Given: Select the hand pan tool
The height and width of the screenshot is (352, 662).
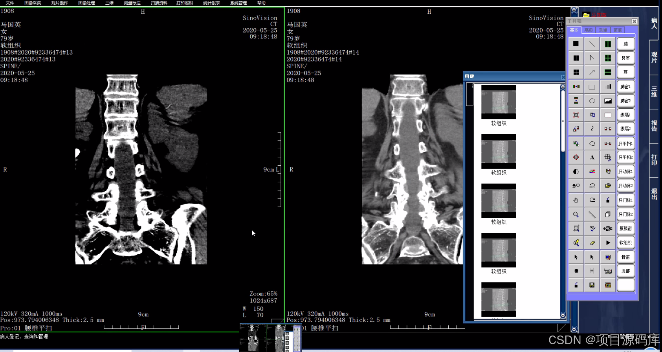Looking at the screenshot, I should click(x=576, y=200).
